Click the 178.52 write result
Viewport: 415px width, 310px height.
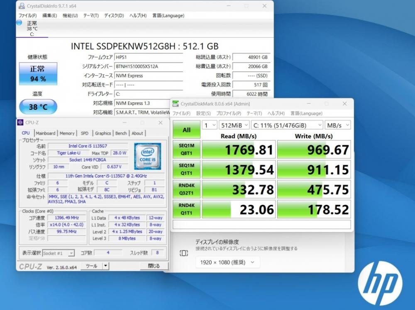(314, 209)
